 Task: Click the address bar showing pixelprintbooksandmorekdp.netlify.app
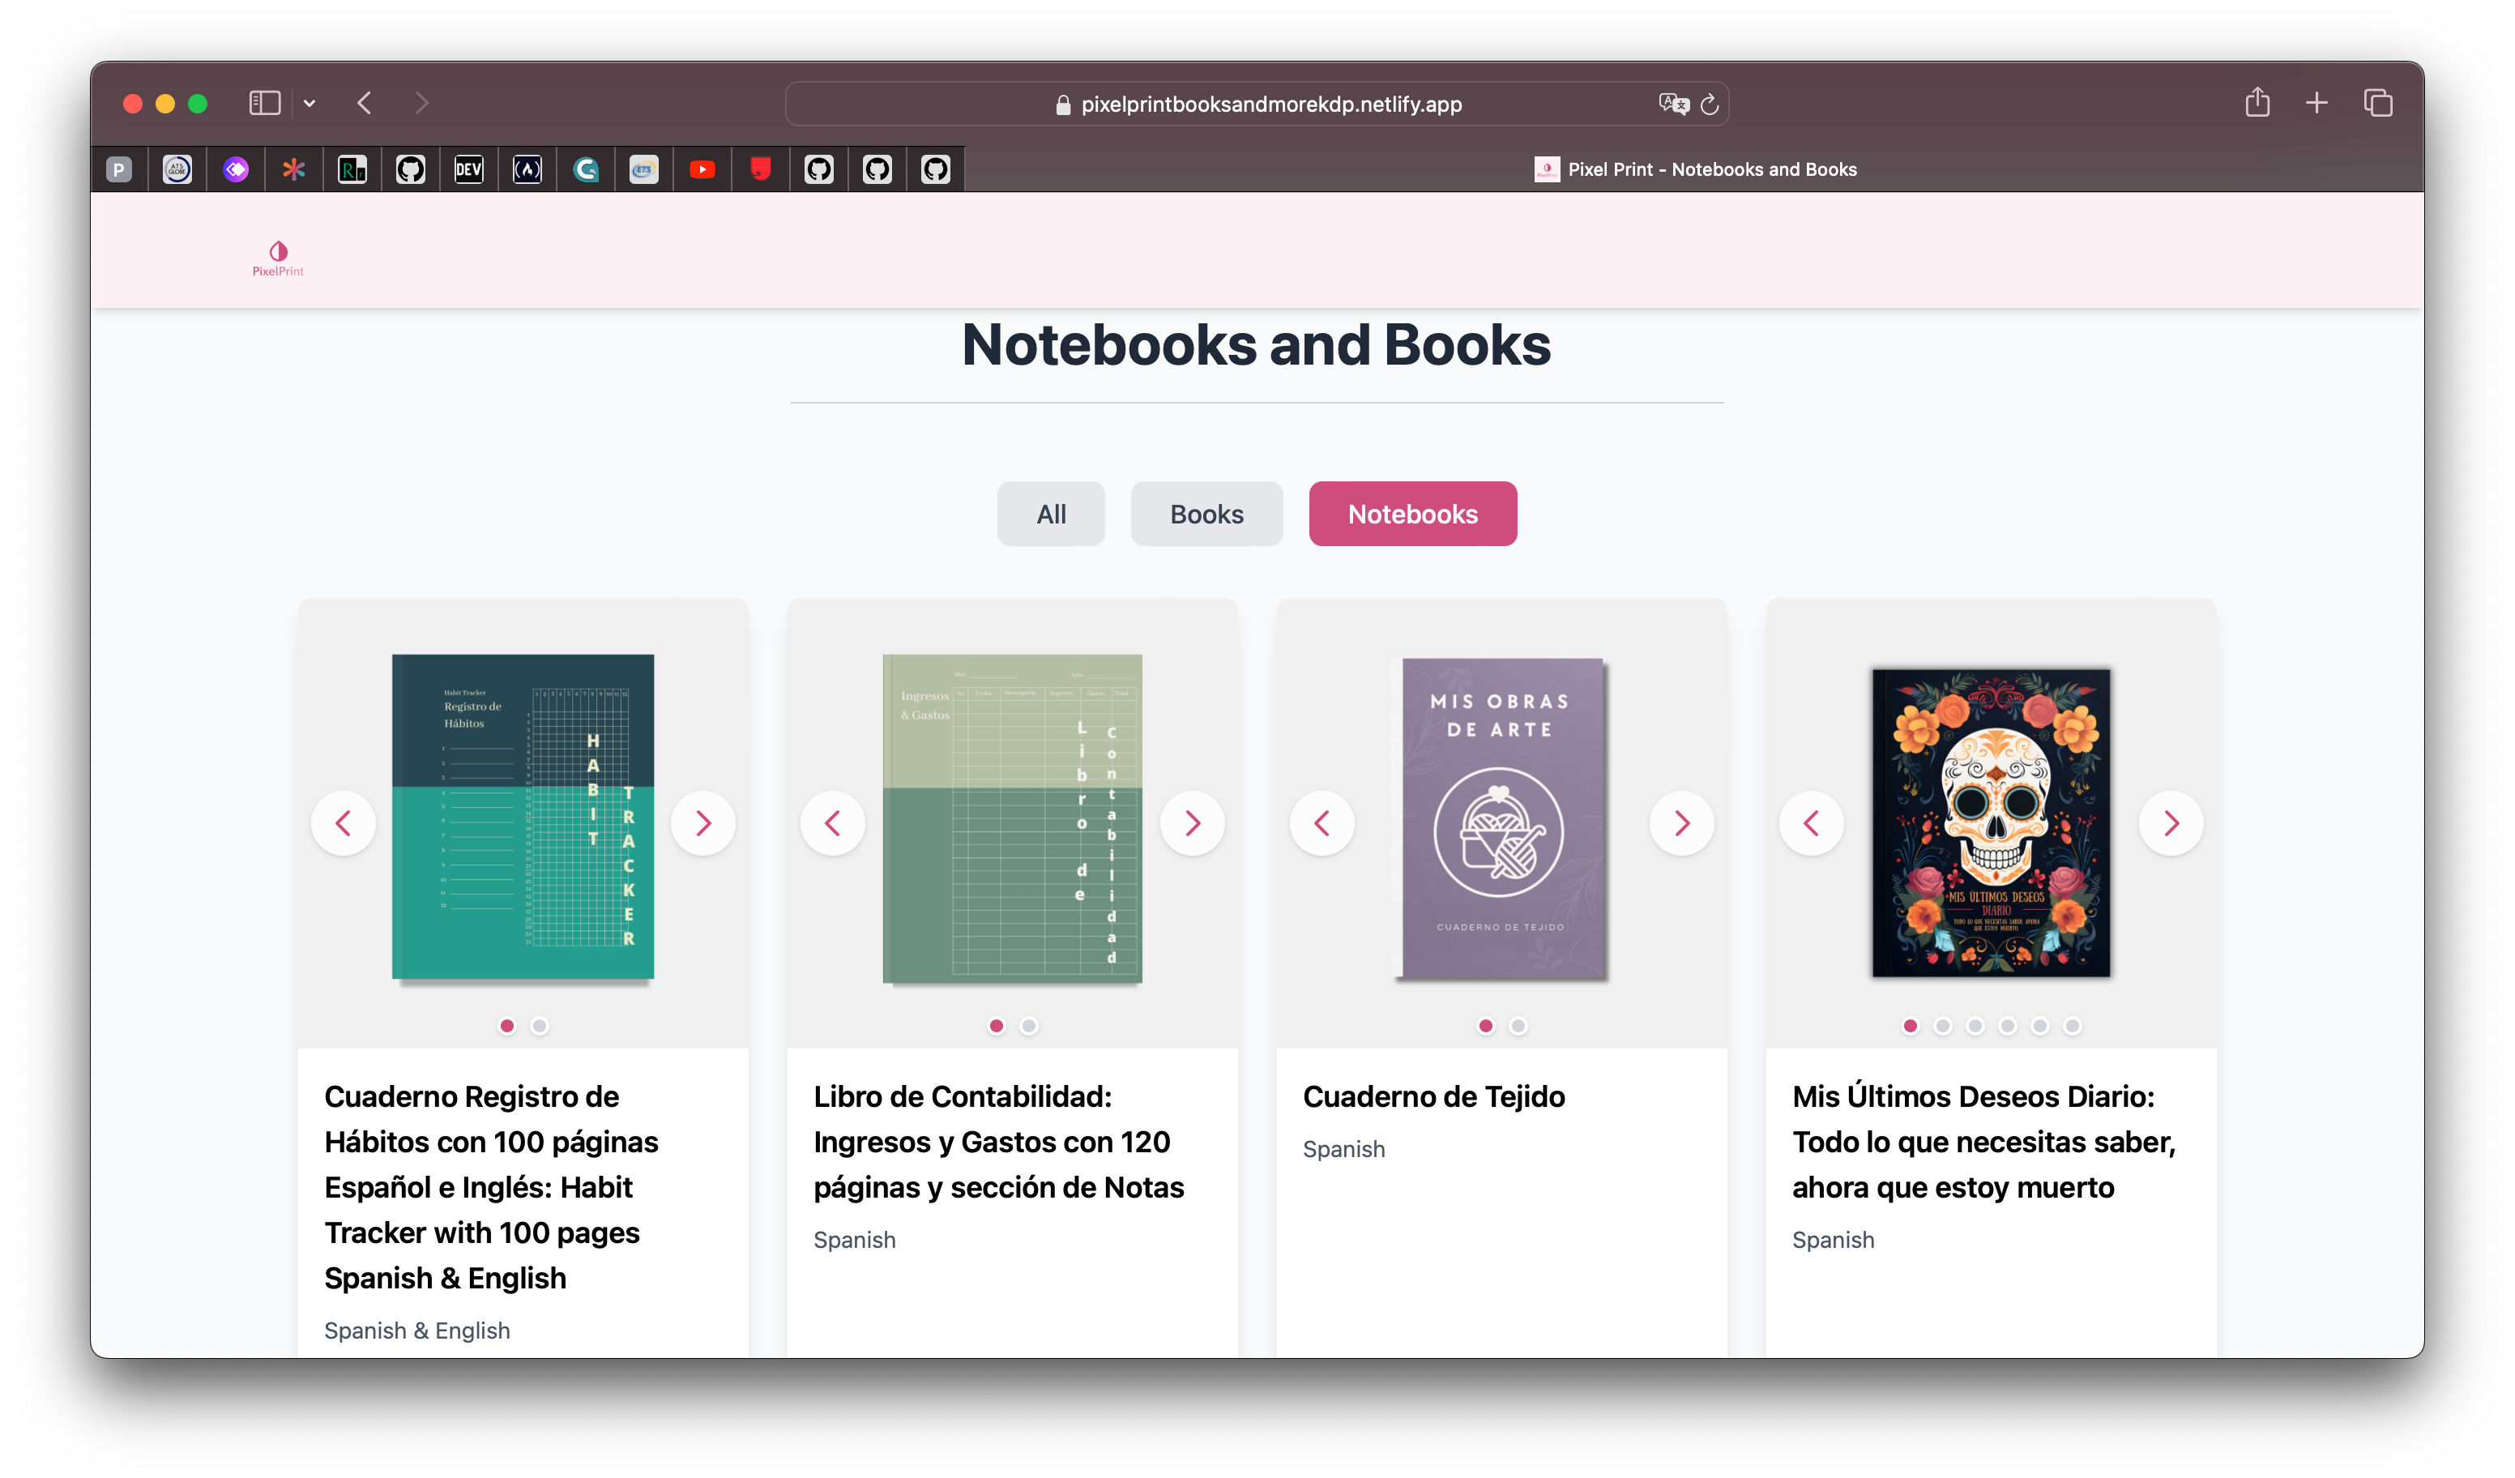(1257, 104)
